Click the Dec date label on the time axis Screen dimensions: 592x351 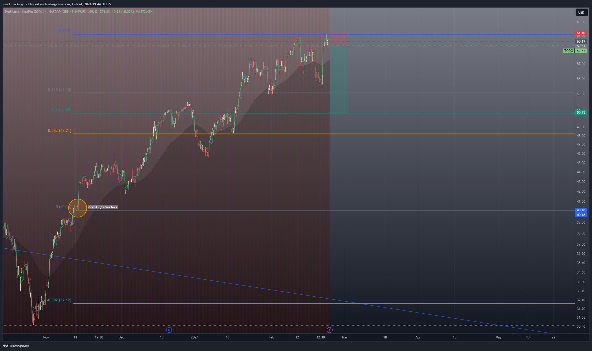[x=121, y=337]
